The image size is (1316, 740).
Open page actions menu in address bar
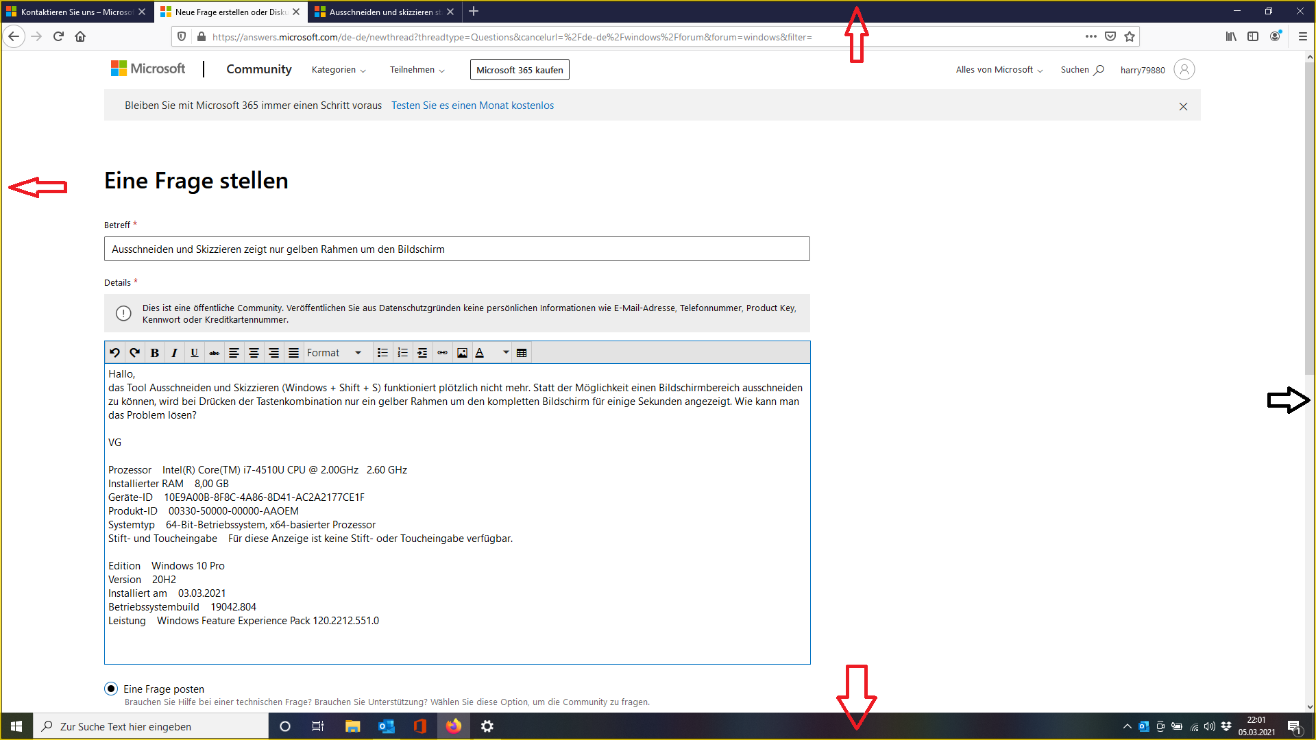coord(1091,36)
